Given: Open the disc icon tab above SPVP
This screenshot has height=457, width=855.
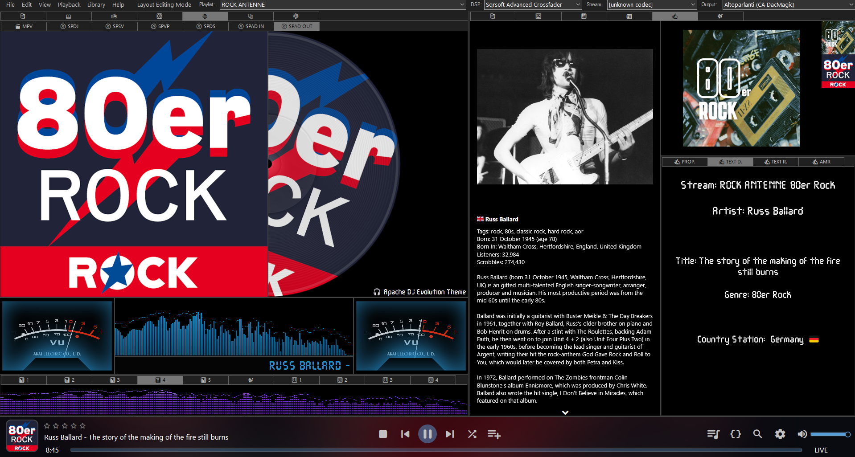Looking at the screenshot, I should [x=159, y=16].
